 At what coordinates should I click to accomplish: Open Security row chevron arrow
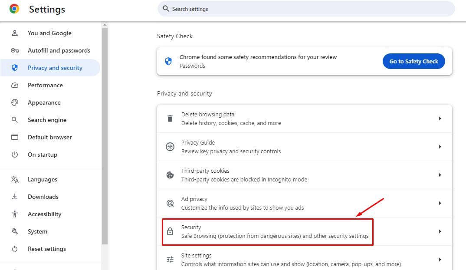(440, 231)
